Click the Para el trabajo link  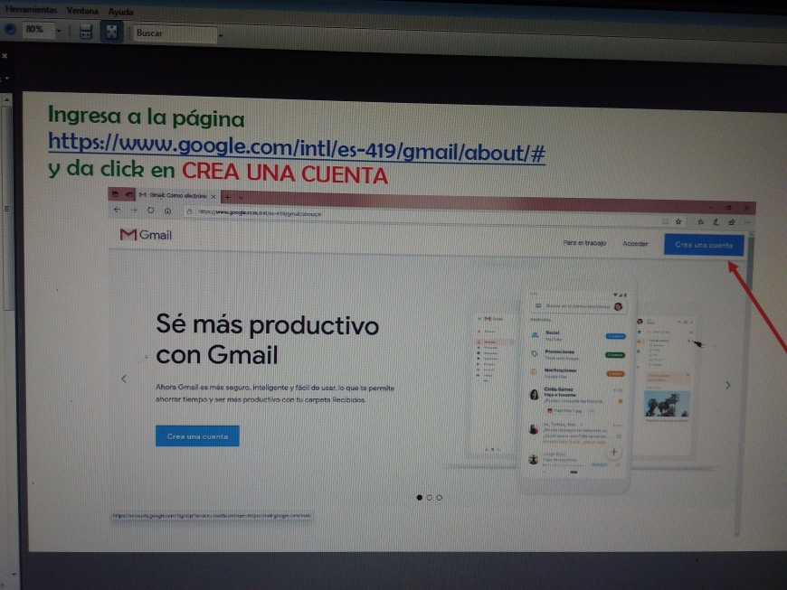(x=584, y=243)
